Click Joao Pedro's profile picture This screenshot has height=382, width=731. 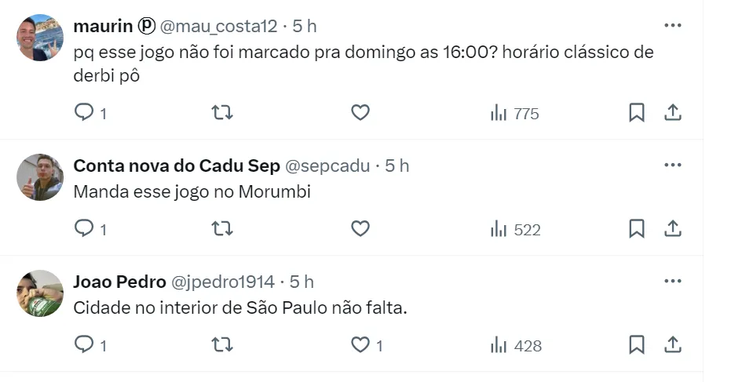[40, 293]
